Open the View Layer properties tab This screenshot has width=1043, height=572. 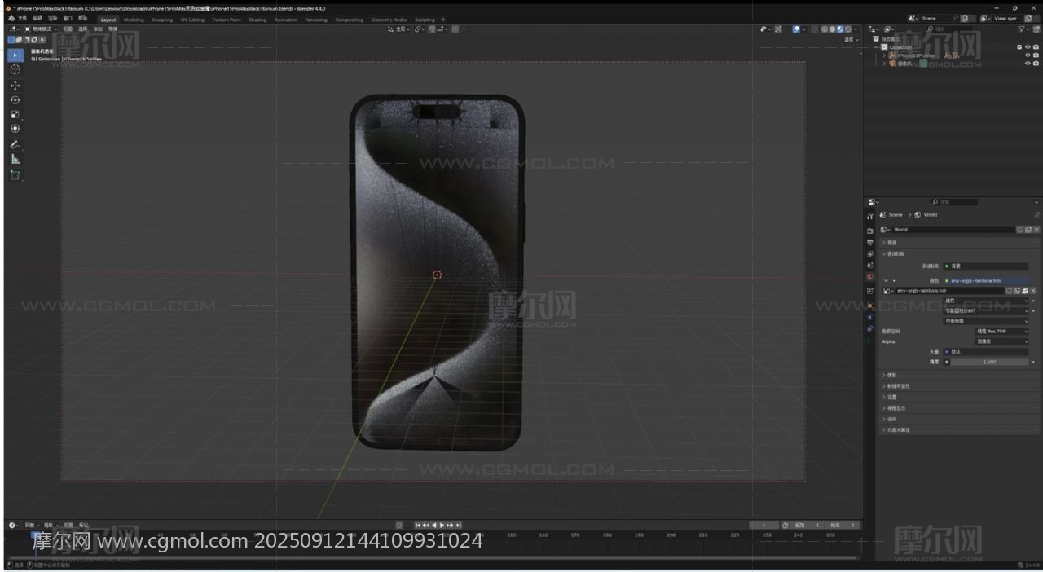click(870, 254)
